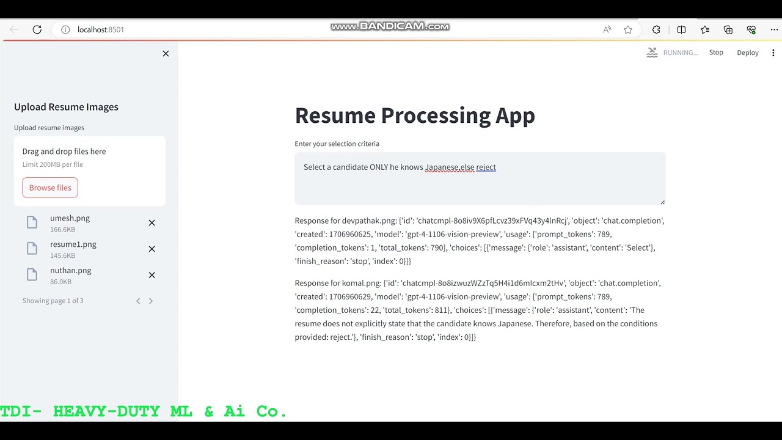
Task: Open favorites list icon in toolbar
Action: [705, 29]
